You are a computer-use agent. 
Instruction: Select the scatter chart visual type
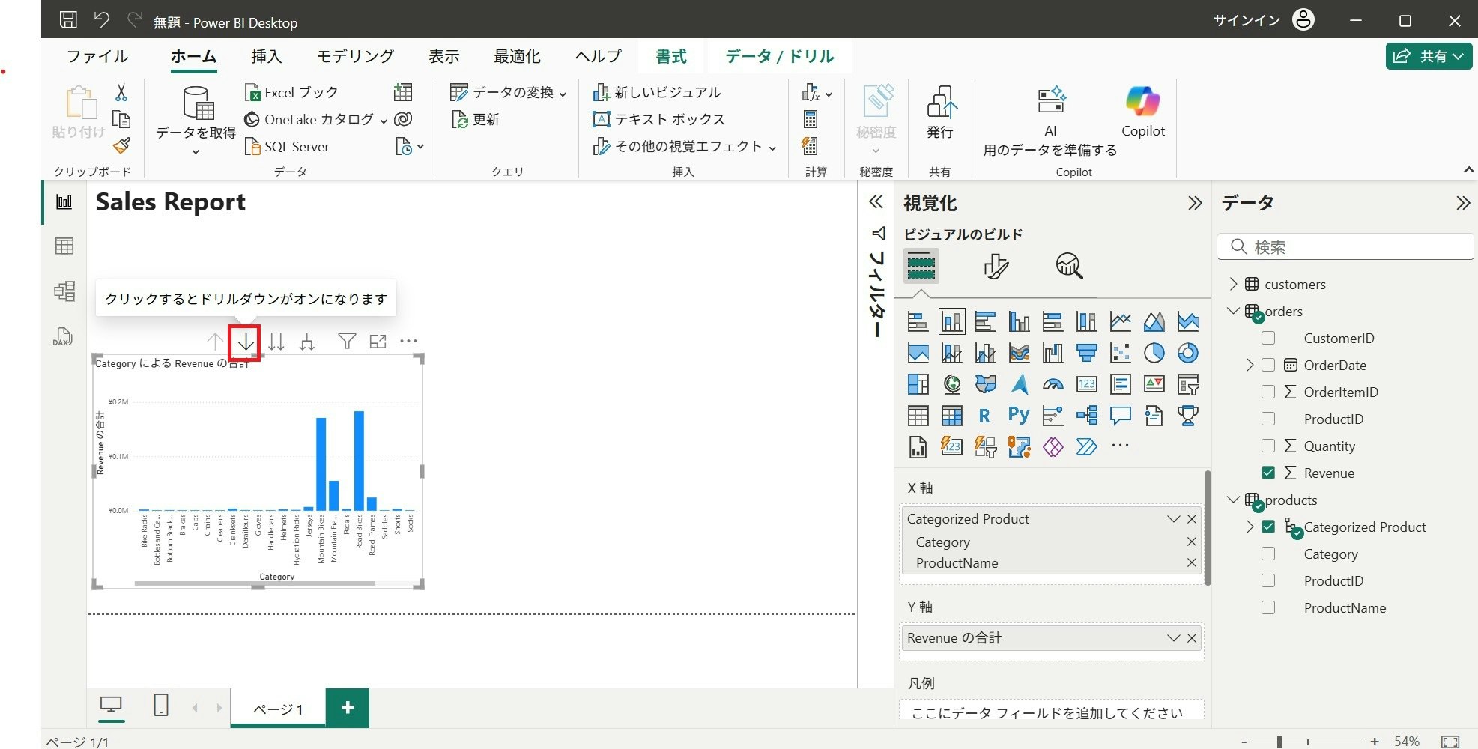click(1121, 353)
